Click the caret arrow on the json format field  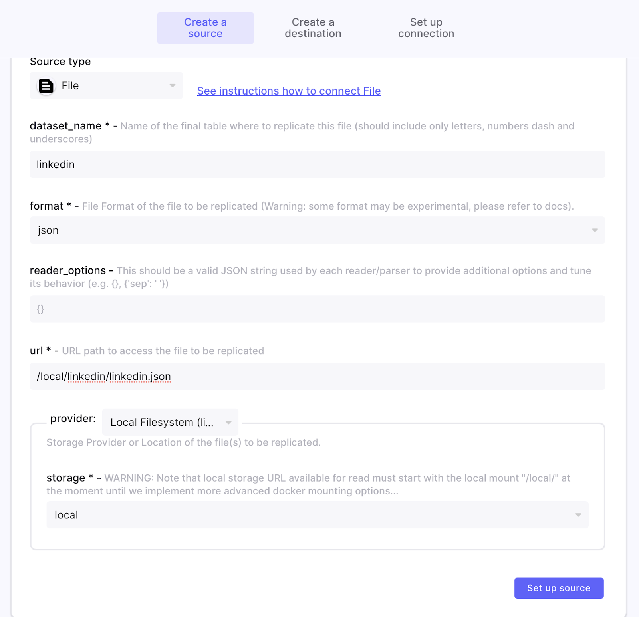(595, 230)
